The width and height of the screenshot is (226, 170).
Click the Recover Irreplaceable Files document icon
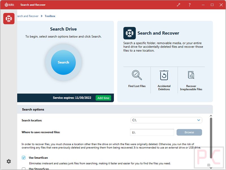pyautogui.click(x=191, y=75)
